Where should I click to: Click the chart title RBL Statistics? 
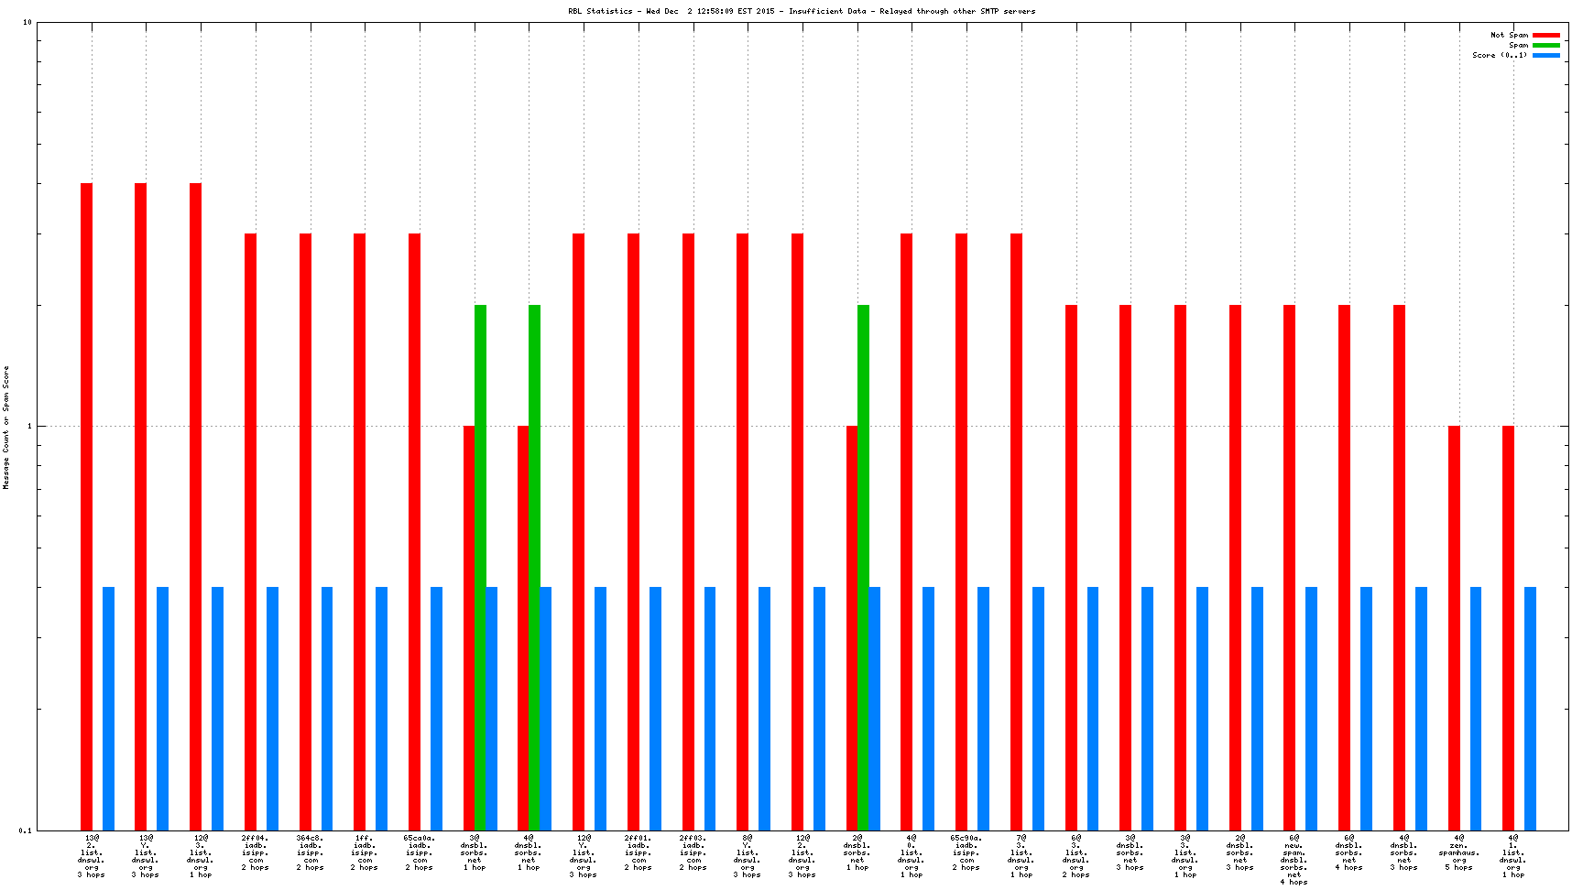(801, 11)
